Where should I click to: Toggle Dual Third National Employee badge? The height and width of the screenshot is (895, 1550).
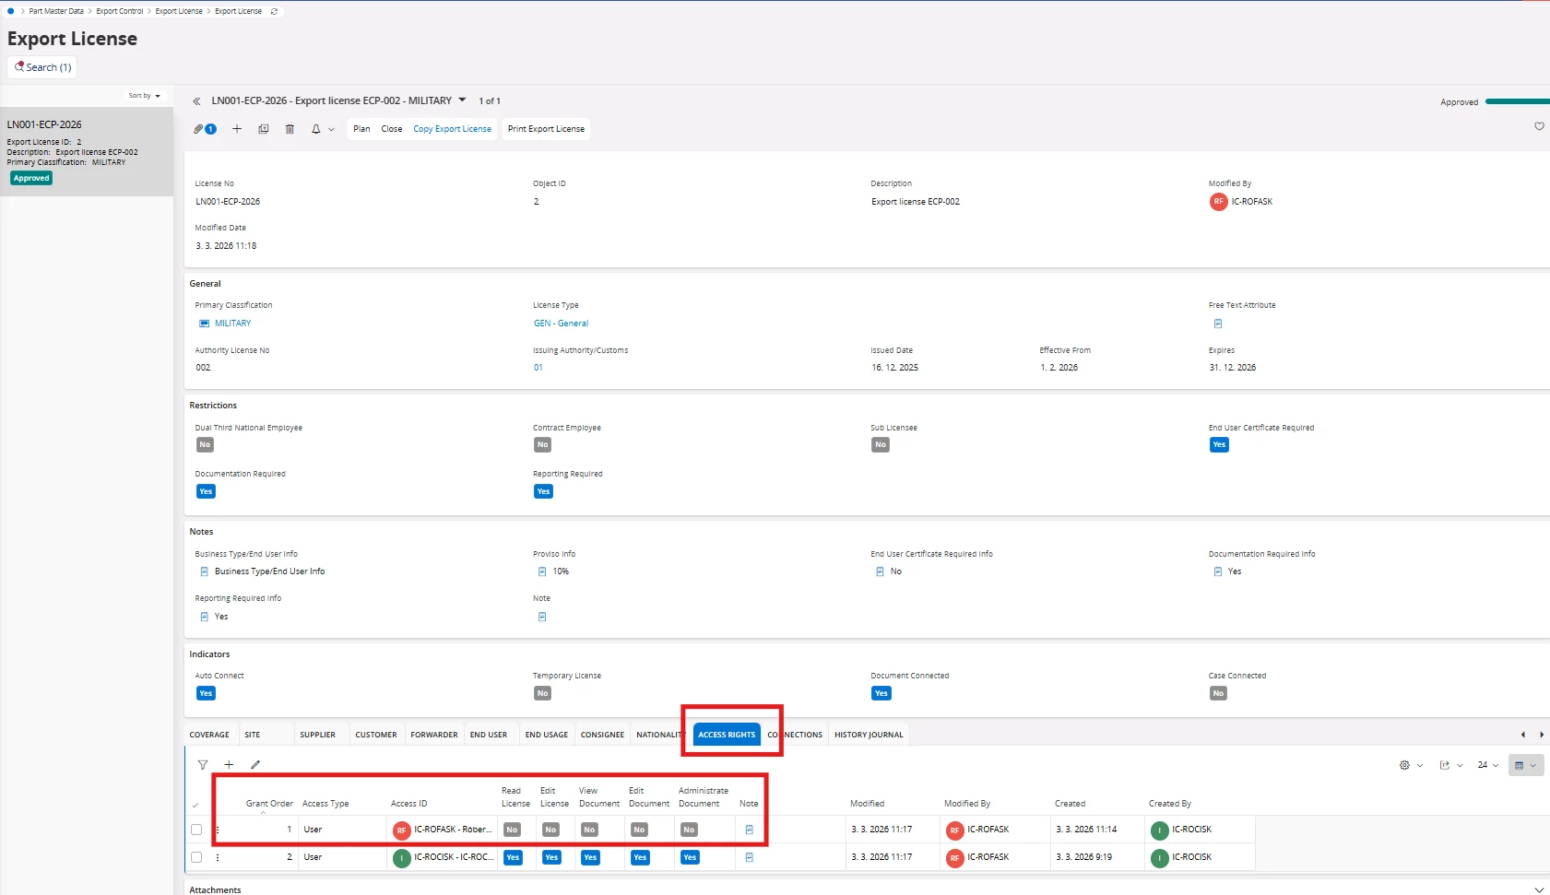point(205,445)
